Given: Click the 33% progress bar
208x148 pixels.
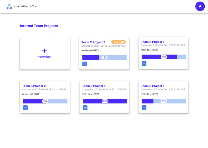Looking at the screenshot, I should click(x=104, y=57).
